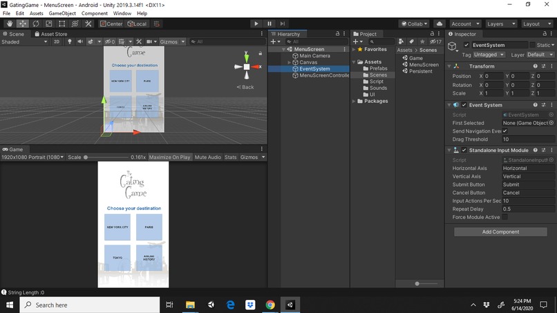The width and height of the screenshot is (557, 313).
Task: Open game resolution dropdown
Action: point(32,157)
